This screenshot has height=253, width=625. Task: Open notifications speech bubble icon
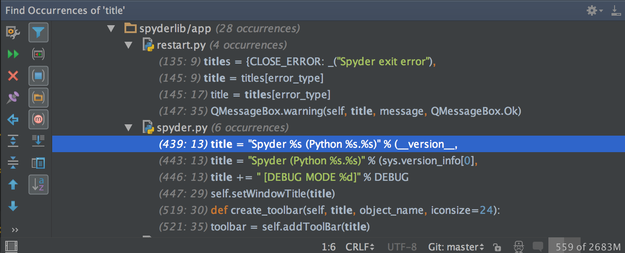coord(538,246)
